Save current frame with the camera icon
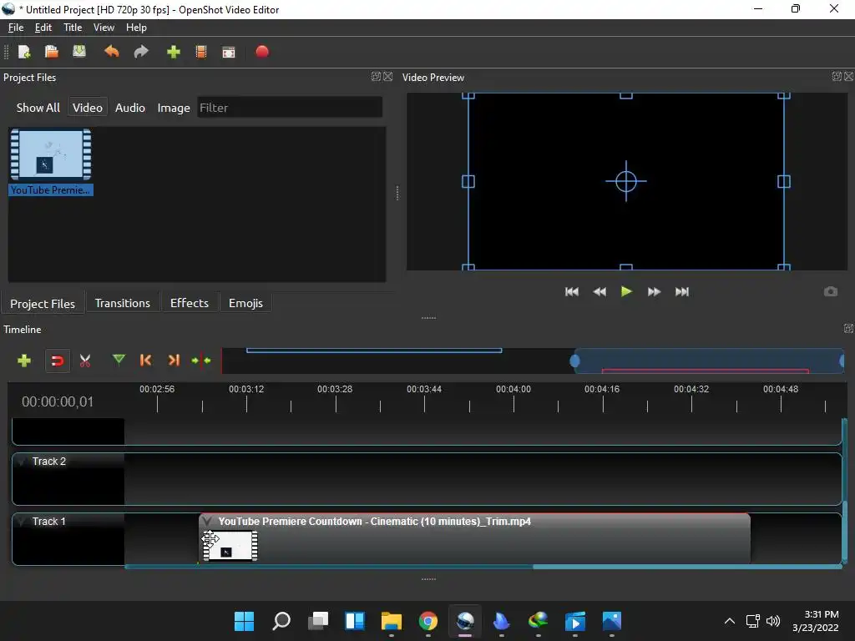The height and width of the screenshot is (641, 855). (x=831, y=291)
